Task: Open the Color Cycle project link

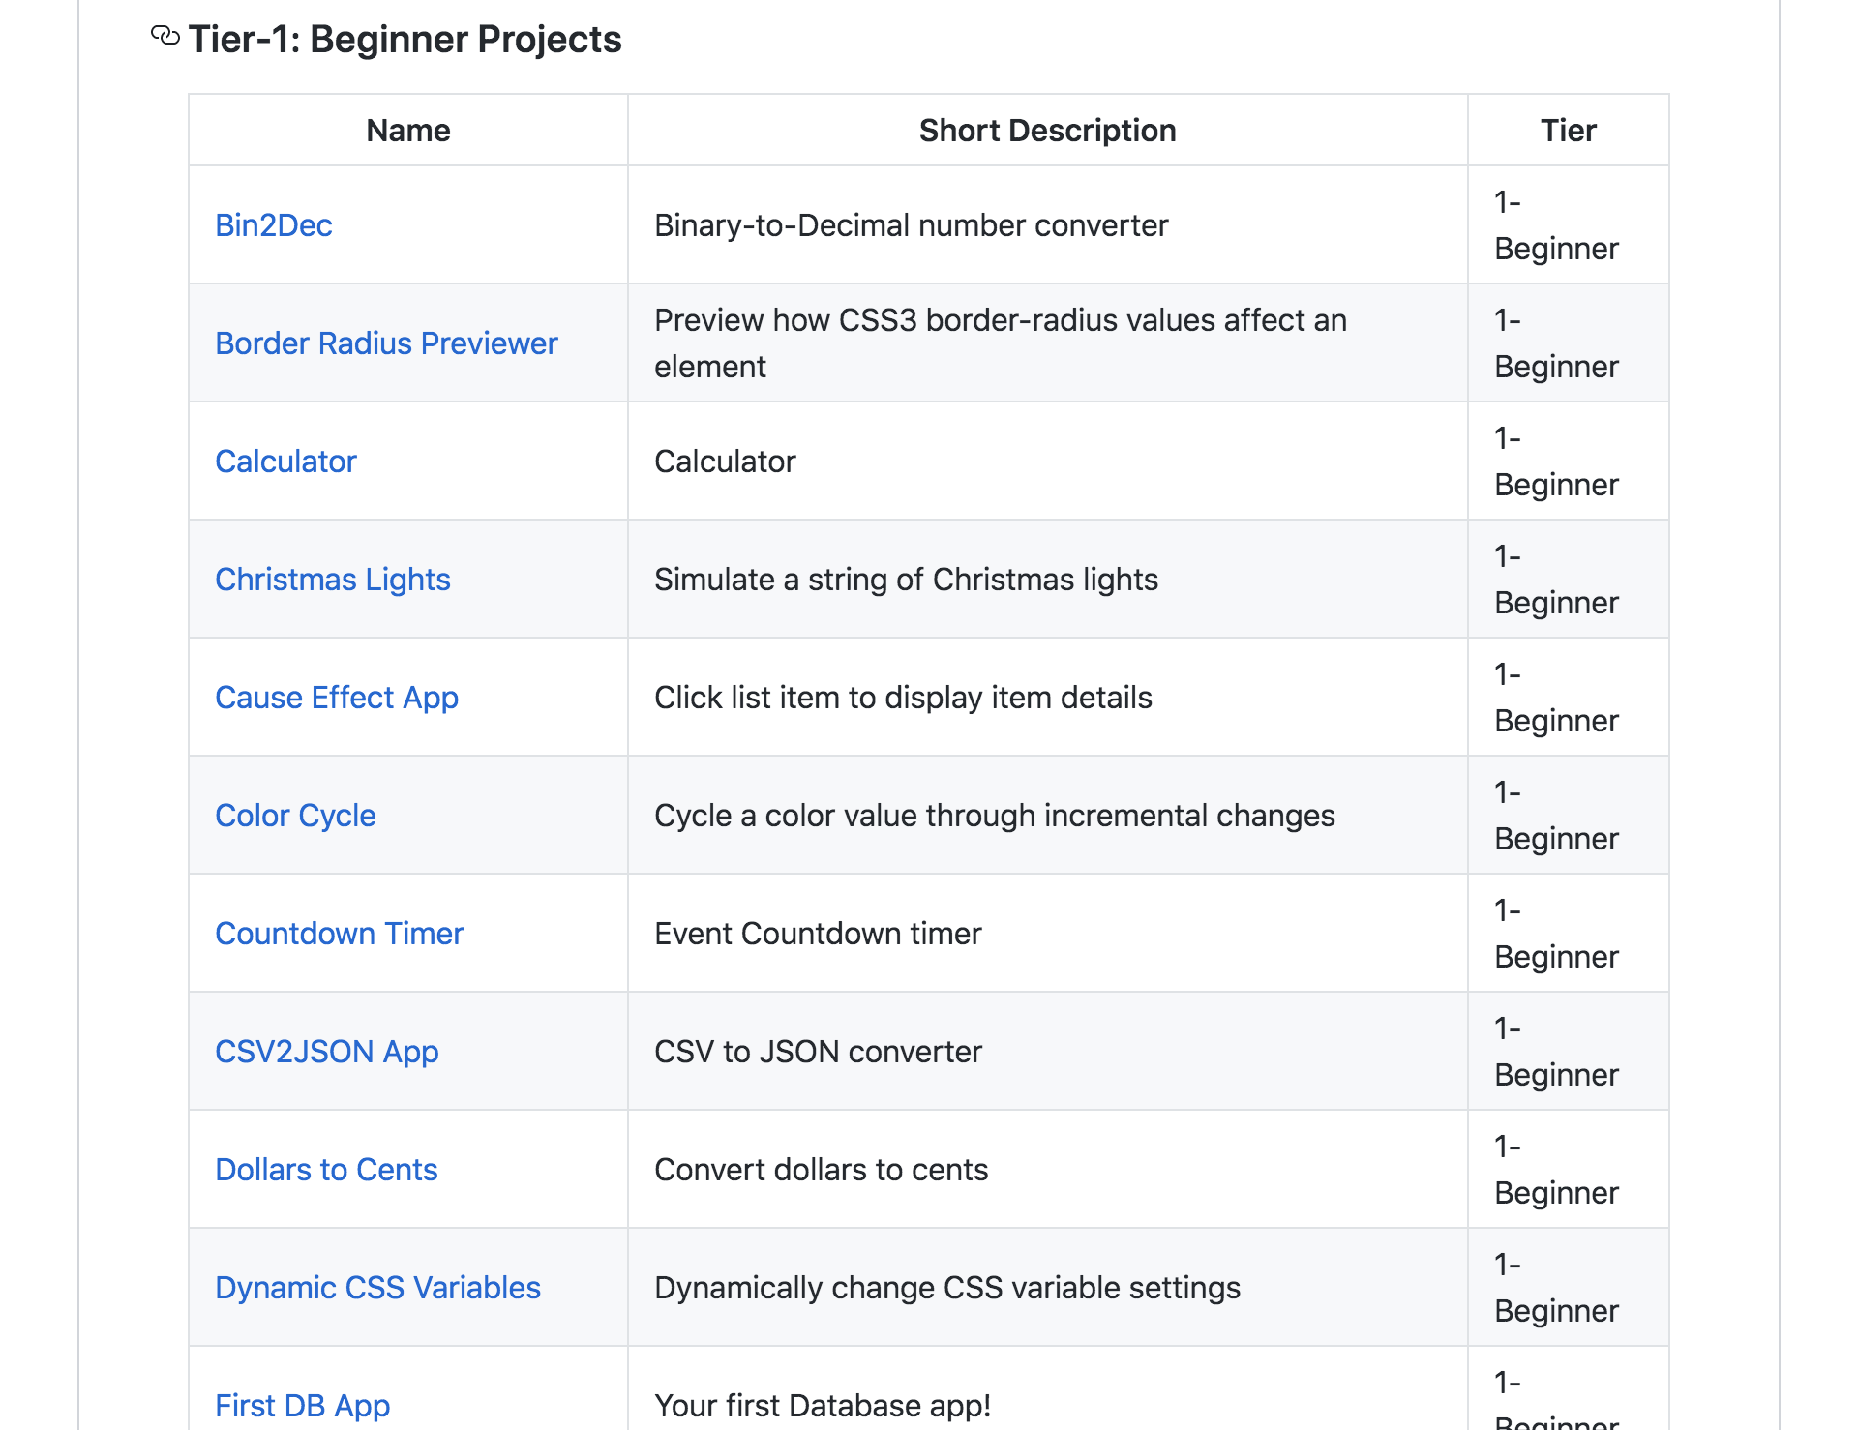Action: point(295,816)
